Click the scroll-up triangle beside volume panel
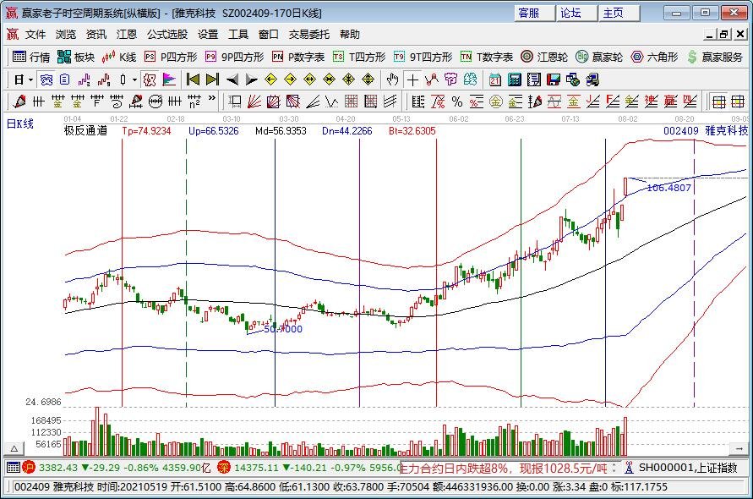The height and width of the screenshot is (499, 753). (14, 447)
